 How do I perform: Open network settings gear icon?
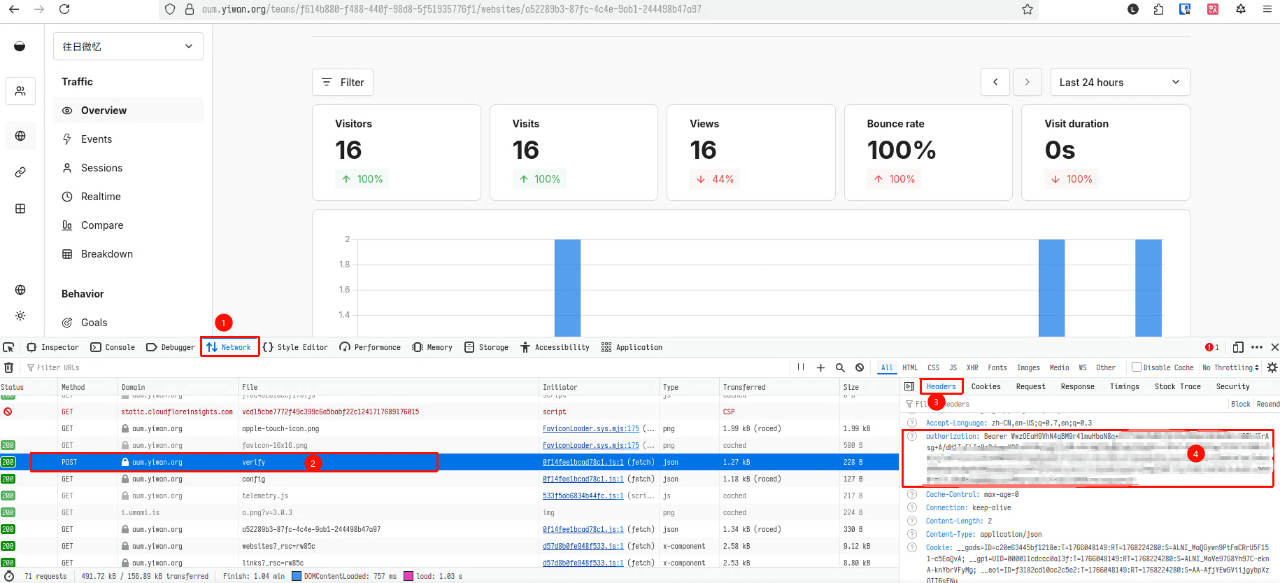click(1272, 367)
